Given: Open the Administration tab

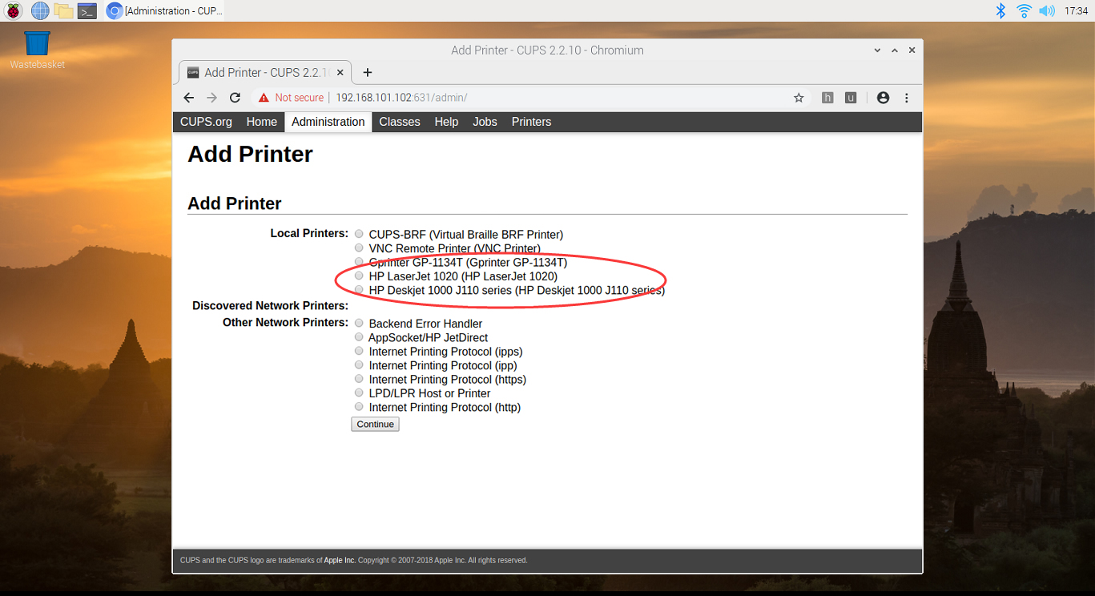Looking at the screenshot, I should [328, 122].
